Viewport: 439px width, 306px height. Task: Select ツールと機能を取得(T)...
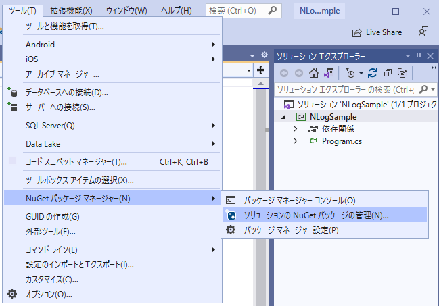[x=112, y=26]
